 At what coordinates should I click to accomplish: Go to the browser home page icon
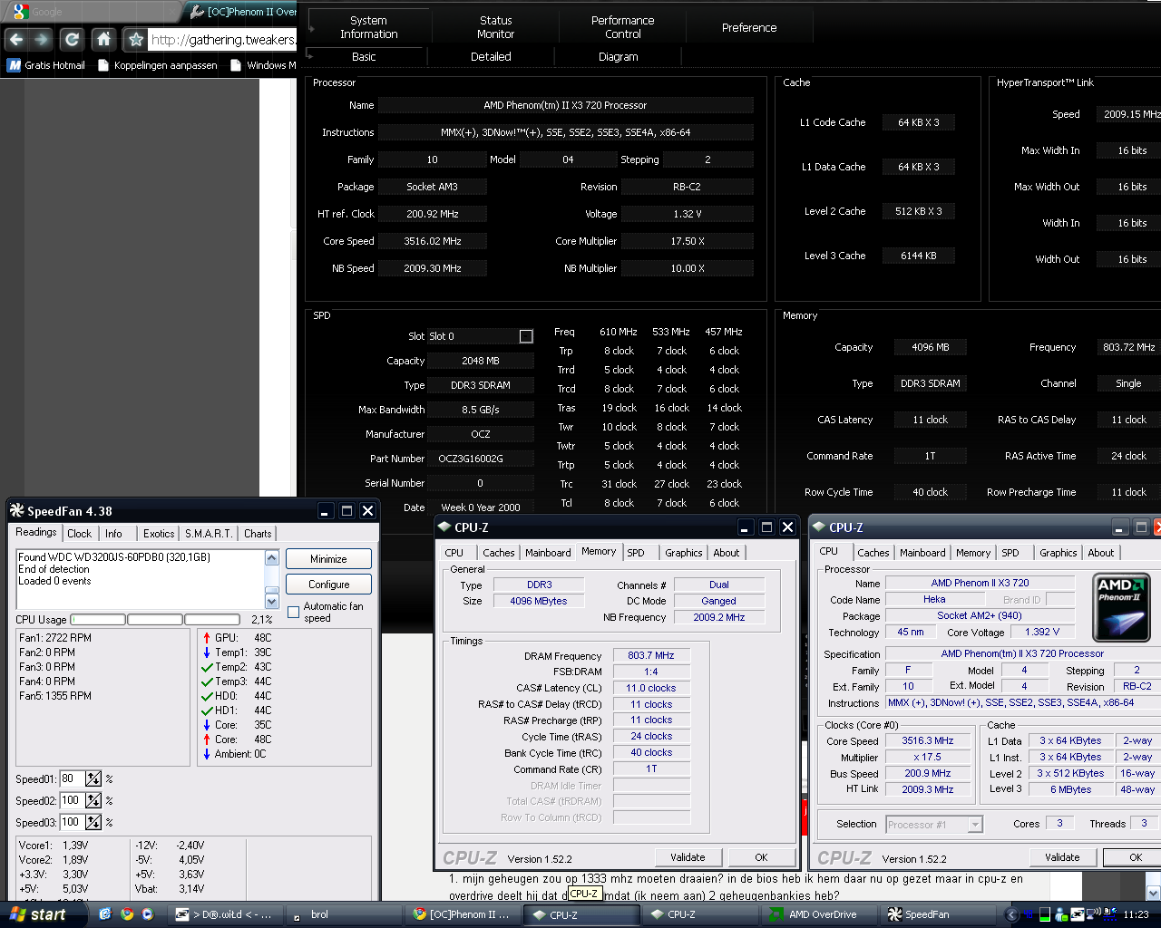103,40
